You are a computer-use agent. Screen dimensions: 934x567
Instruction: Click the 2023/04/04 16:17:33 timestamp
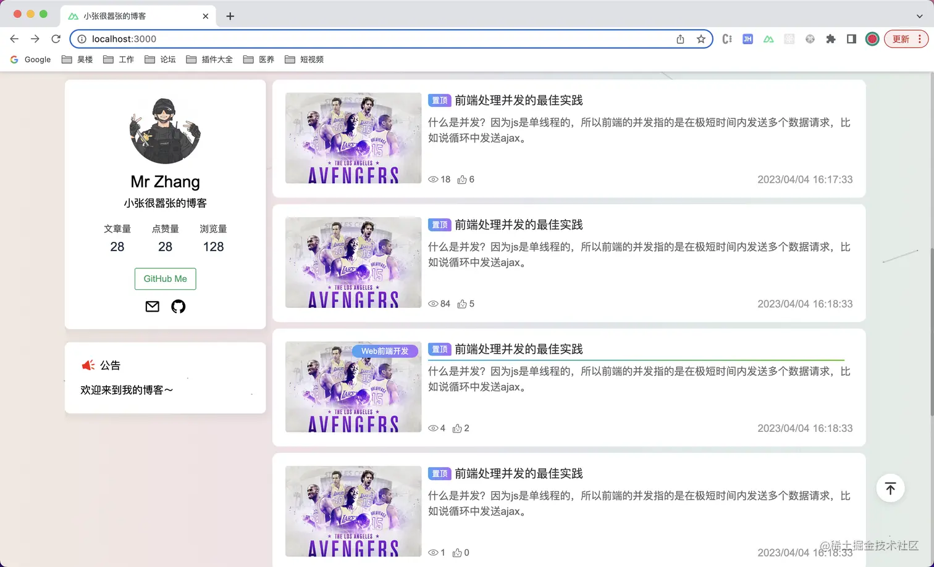(805, 180)
